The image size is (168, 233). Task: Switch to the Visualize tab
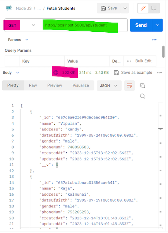pos(81,85)
